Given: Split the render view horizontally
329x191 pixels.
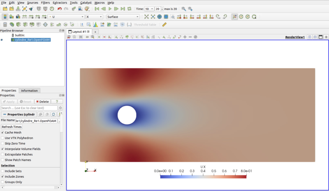Looking at the screenshot, I should pyautogui.click(x=310, y=37).
